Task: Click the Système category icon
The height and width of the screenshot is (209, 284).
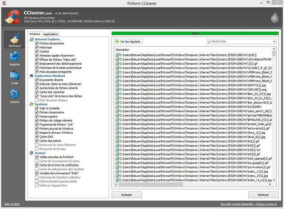Action: (x=32, y=104)
